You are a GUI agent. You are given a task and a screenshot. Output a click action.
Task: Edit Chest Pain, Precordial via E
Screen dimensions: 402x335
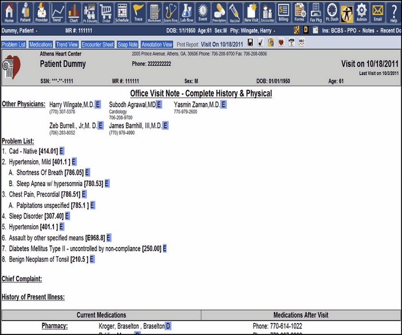84,194
